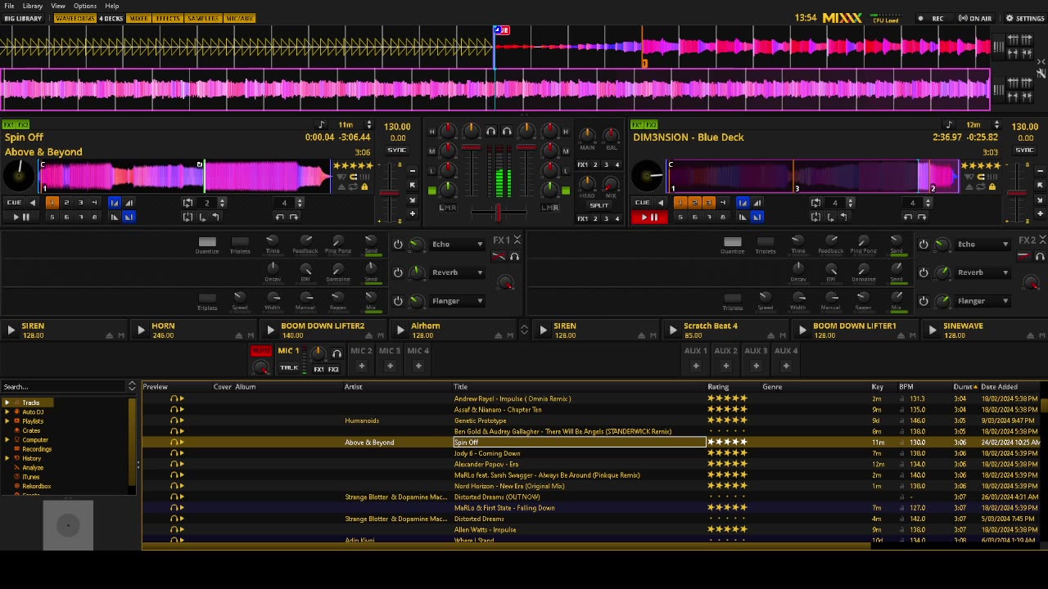Mute the left SIREN sampler with M

121,335
